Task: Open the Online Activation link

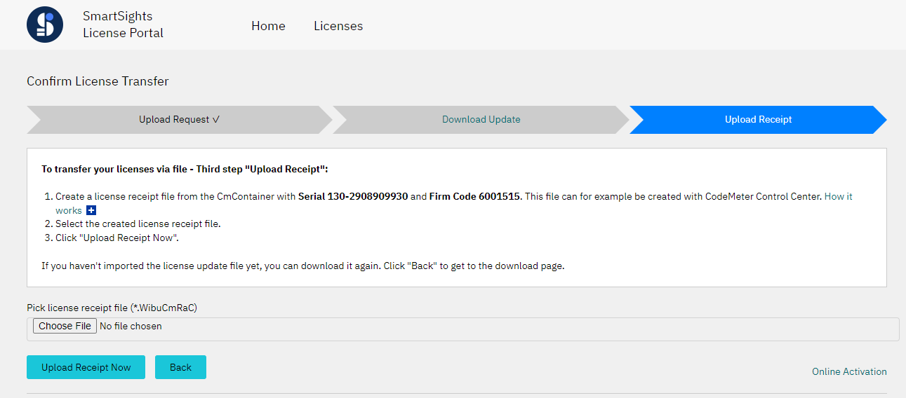Action: coord(849,371)
